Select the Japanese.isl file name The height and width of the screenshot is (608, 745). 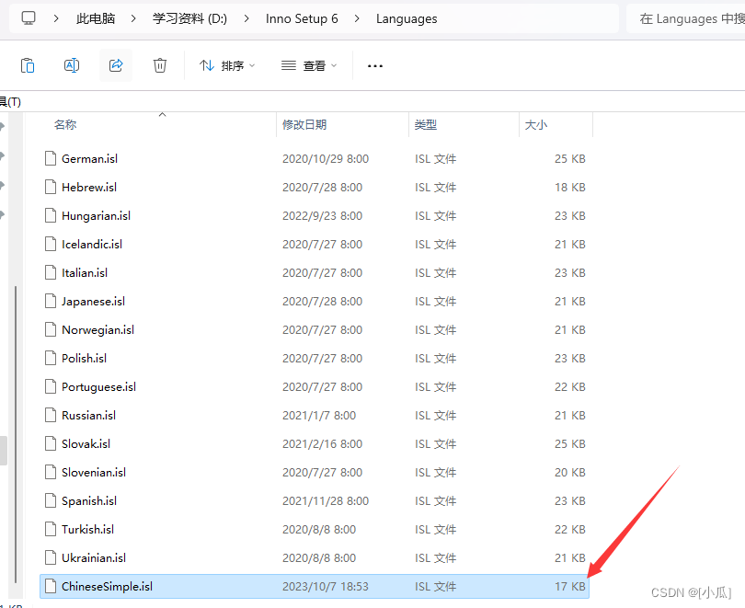(x=93, y=301)
